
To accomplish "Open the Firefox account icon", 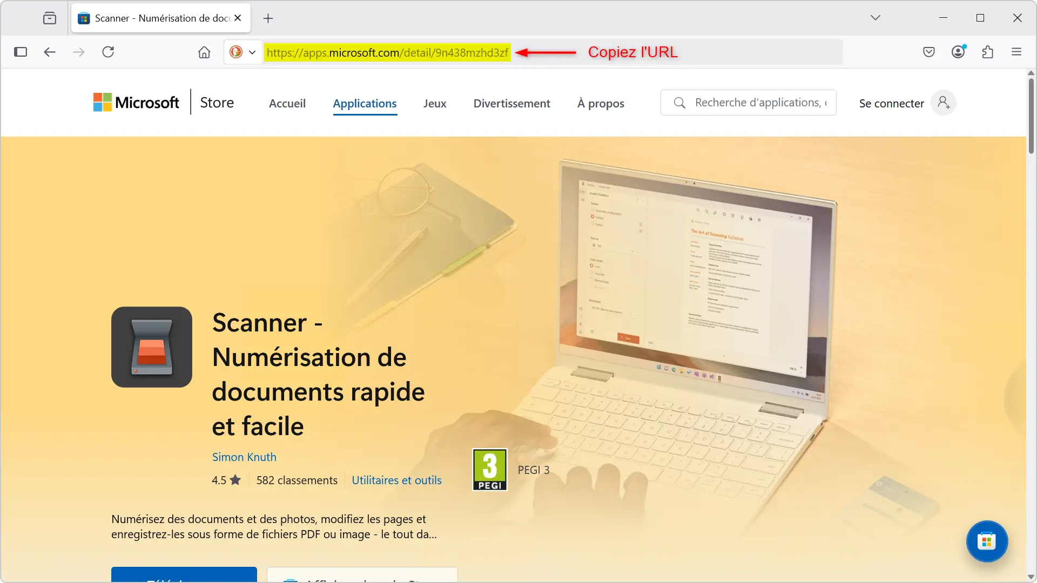I will point(959,51).
